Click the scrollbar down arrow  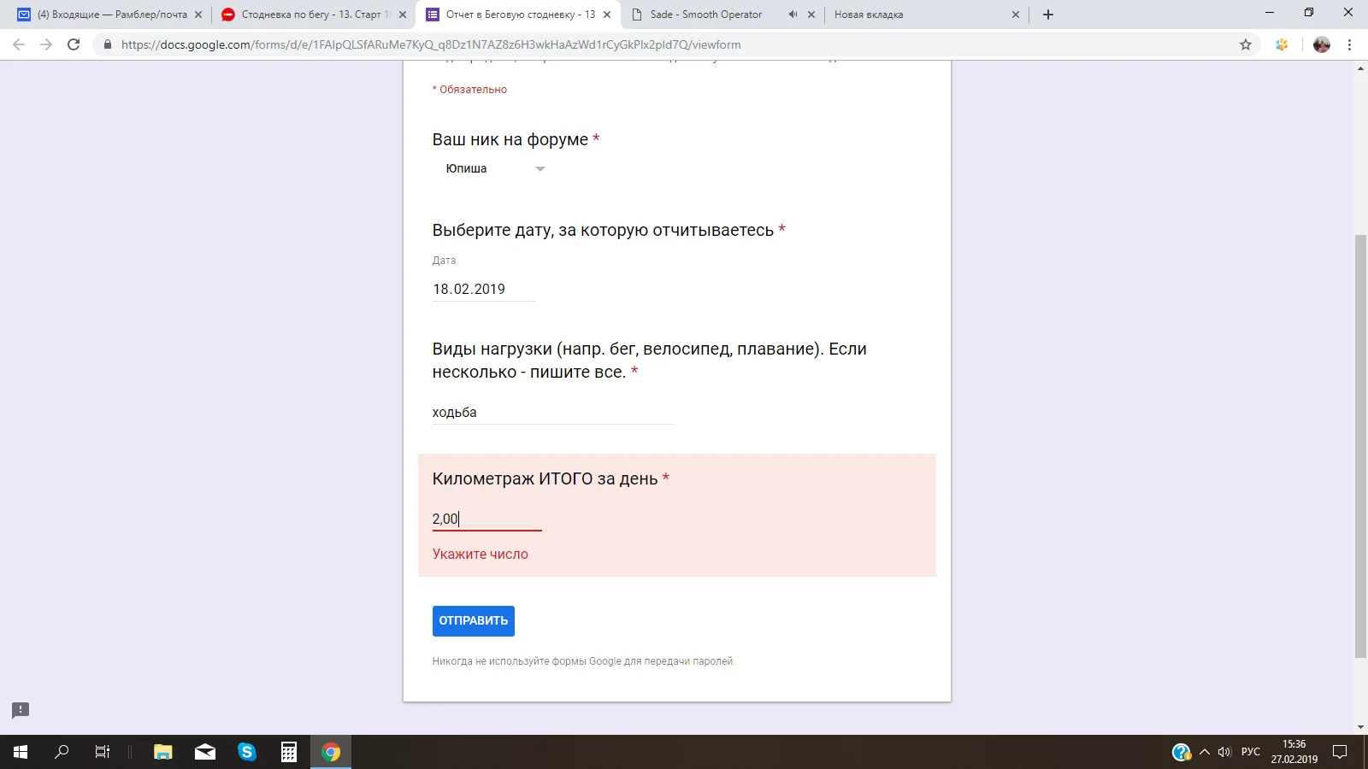(x=1360, y=727)
